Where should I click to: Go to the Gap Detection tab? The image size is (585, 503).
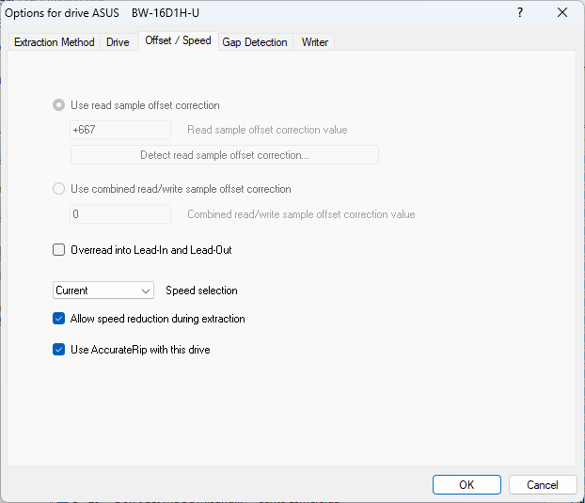pos(255,42)
